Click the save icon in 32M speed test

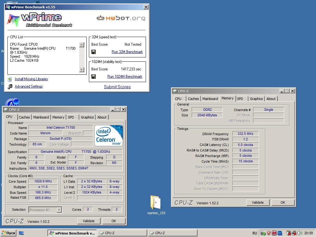point(94,52)
